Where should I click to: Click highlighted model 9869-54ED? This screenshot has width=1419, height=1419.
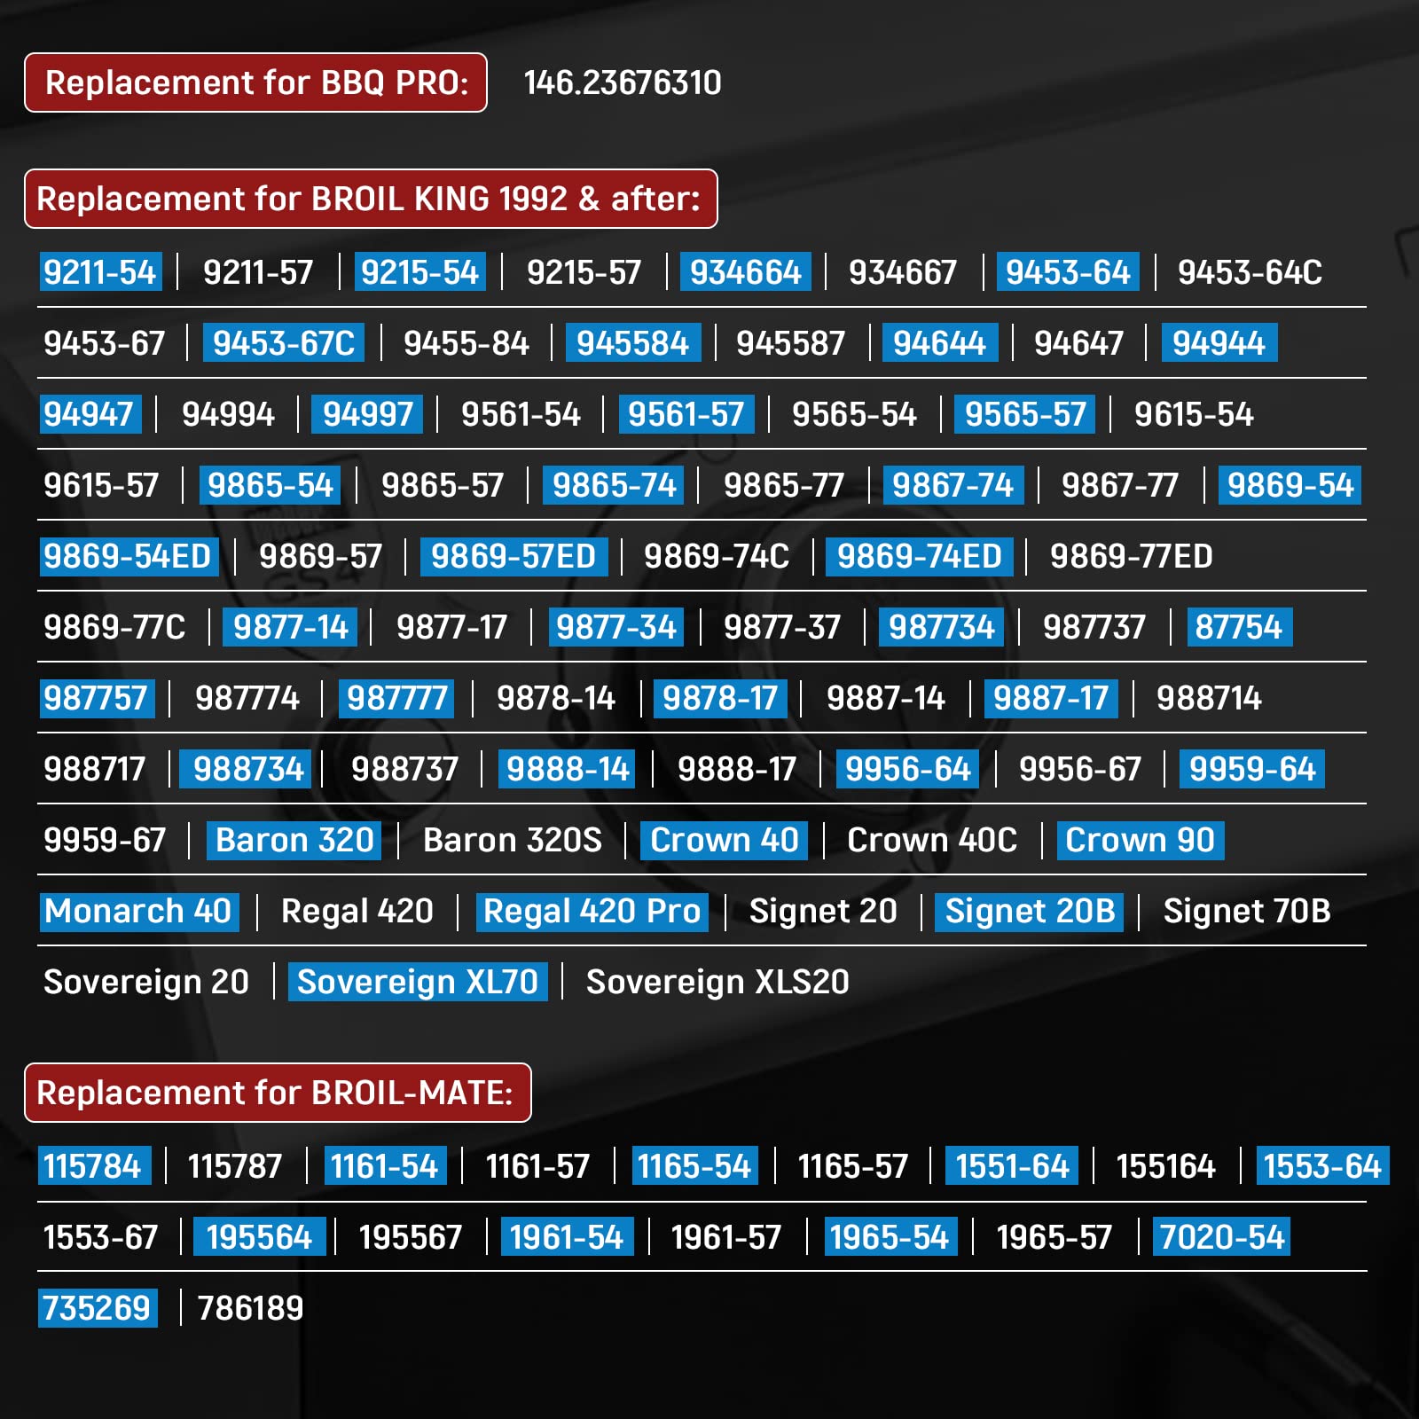[129, 556]
